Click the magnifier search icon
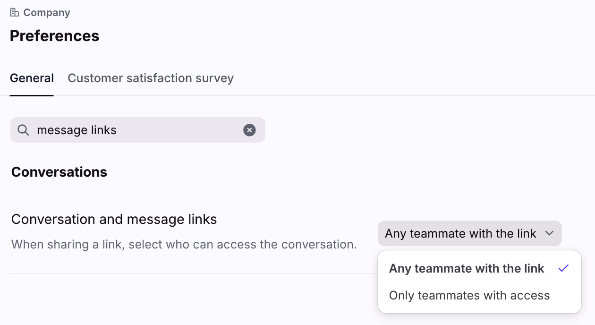Viewport: 595px width, 325px height. (x=23, y=130)
